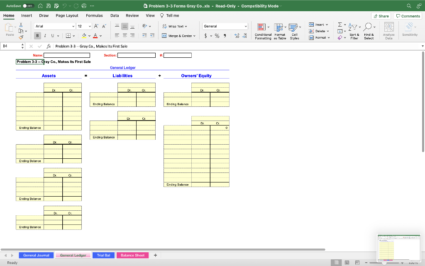Open the Borders dropdown arrow
The height and width of the screenshot is (266, 425).
[x=74, y=36]
